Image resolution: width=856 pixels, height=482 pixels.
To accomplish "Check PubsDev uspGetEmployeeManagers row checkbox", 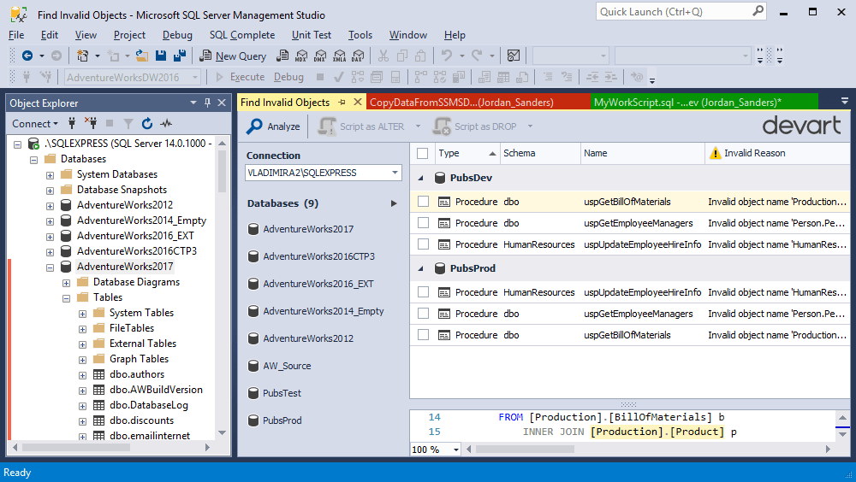I will coord(423,222).
